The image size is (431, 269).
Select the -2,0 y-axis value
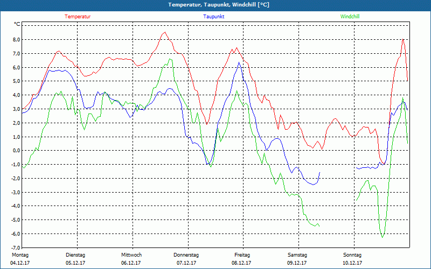tap(16, 179)
